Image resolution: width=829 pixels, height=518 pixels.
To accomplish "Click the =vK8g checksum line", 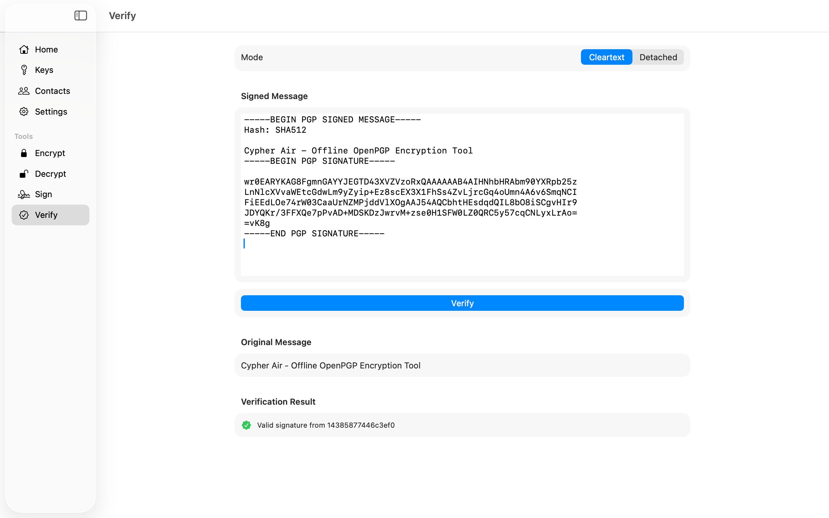I will [x=257, y=223].
